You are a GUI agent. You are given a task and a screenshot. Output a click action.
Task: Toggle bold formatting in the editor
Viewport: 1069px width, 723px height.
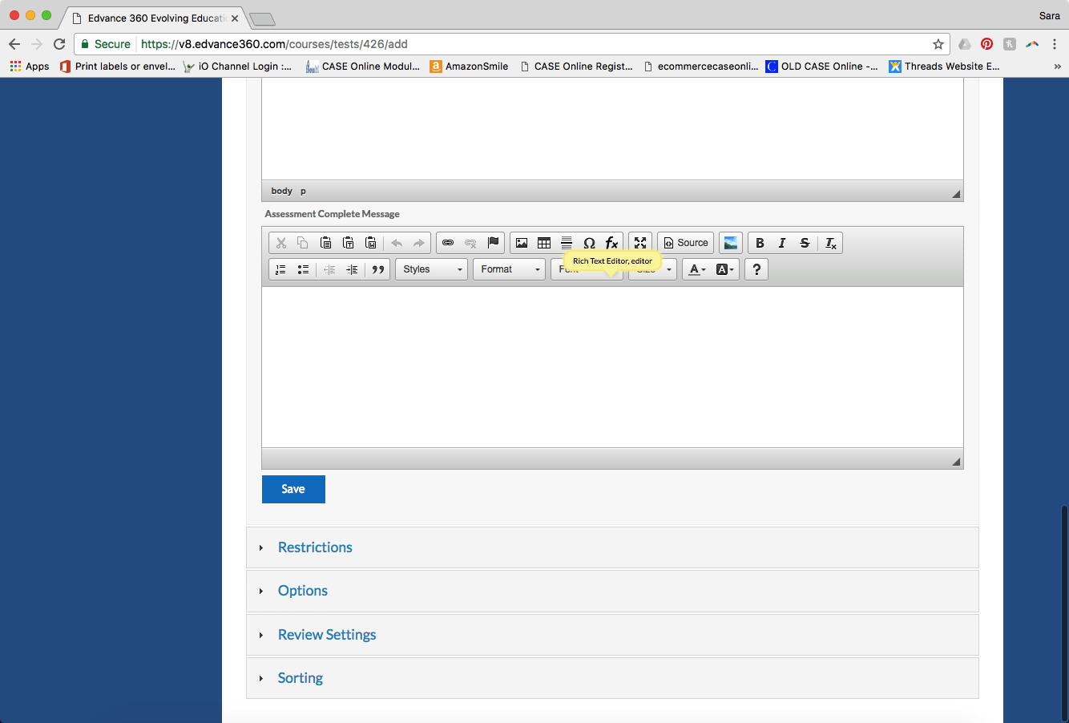pos(760,243)
